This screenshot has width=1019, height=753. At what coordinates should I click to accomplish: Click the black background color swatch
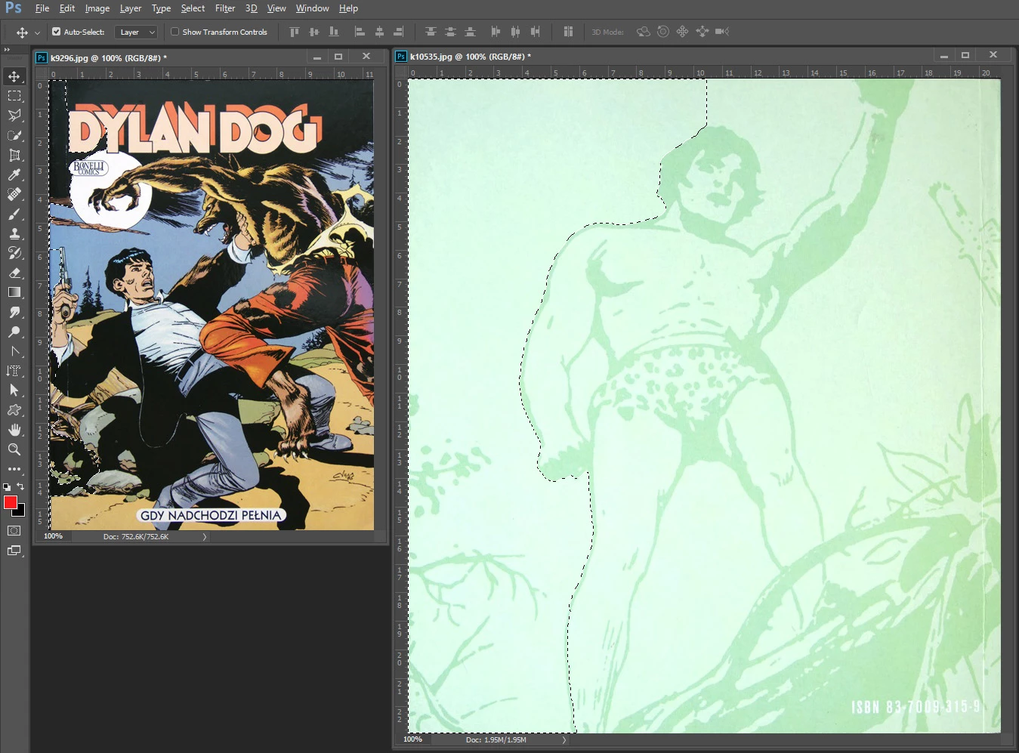20,512
